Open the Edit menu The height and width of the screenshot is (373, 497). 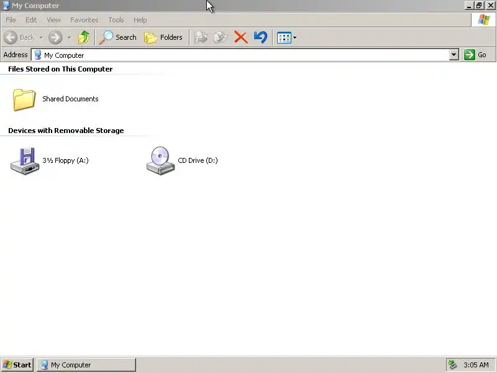pyautogui.click(x=31, y=20)
